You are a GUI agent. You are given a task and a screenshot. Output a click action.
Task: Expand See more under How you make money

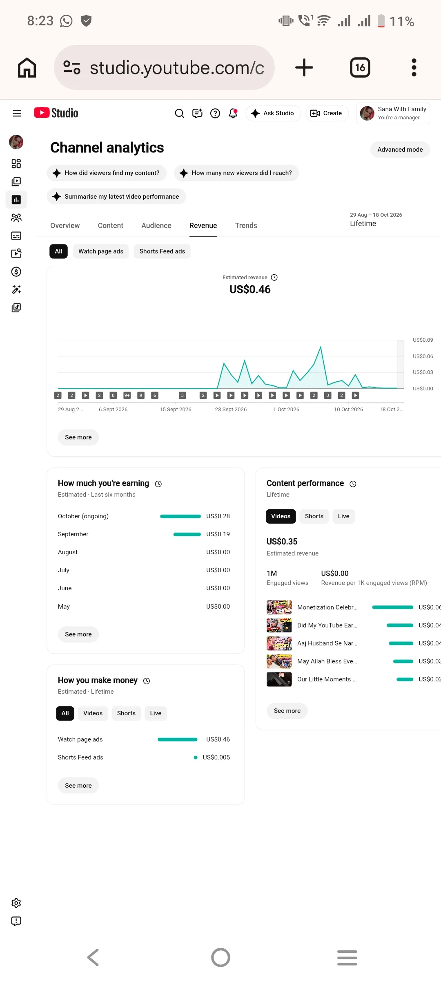coord(78,786)
